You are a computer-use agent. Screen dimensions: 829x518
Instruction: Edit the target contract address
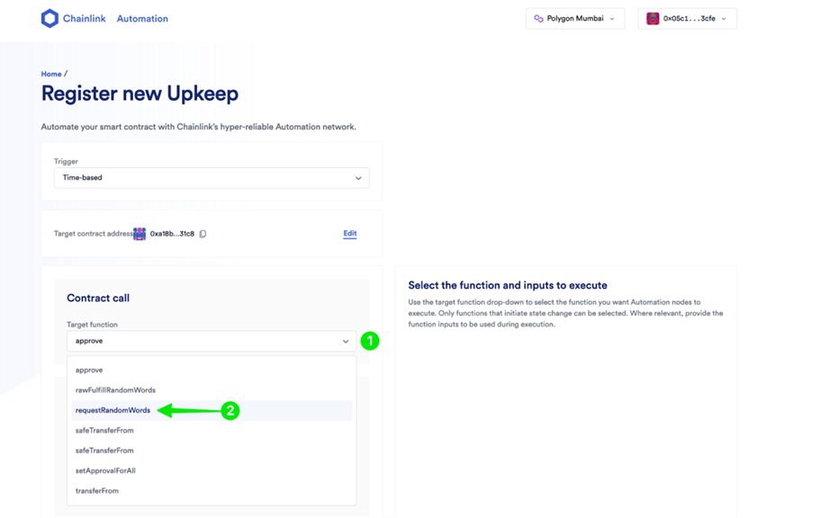click(x=350, y=234)
